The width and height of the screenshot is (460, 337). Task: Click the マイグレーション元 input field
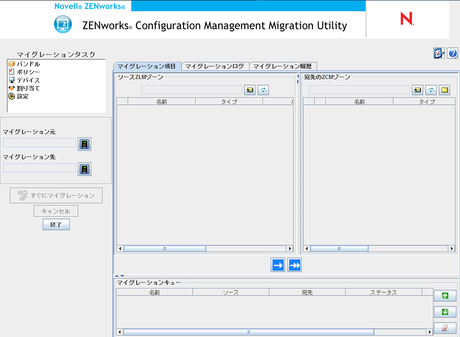pos(39,143)
